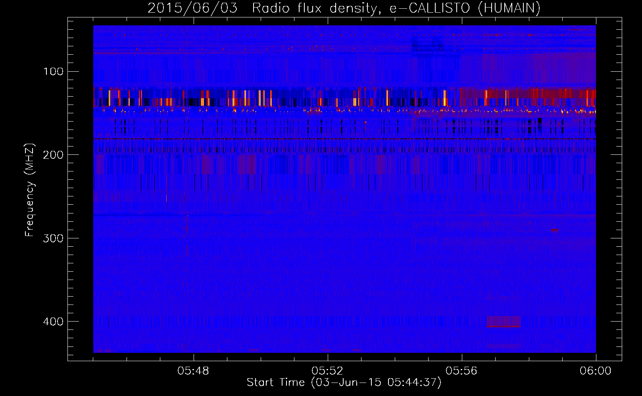Click the 06:00 time tick label
This screenshot has width=642, height=396.
tap(596, 371)
